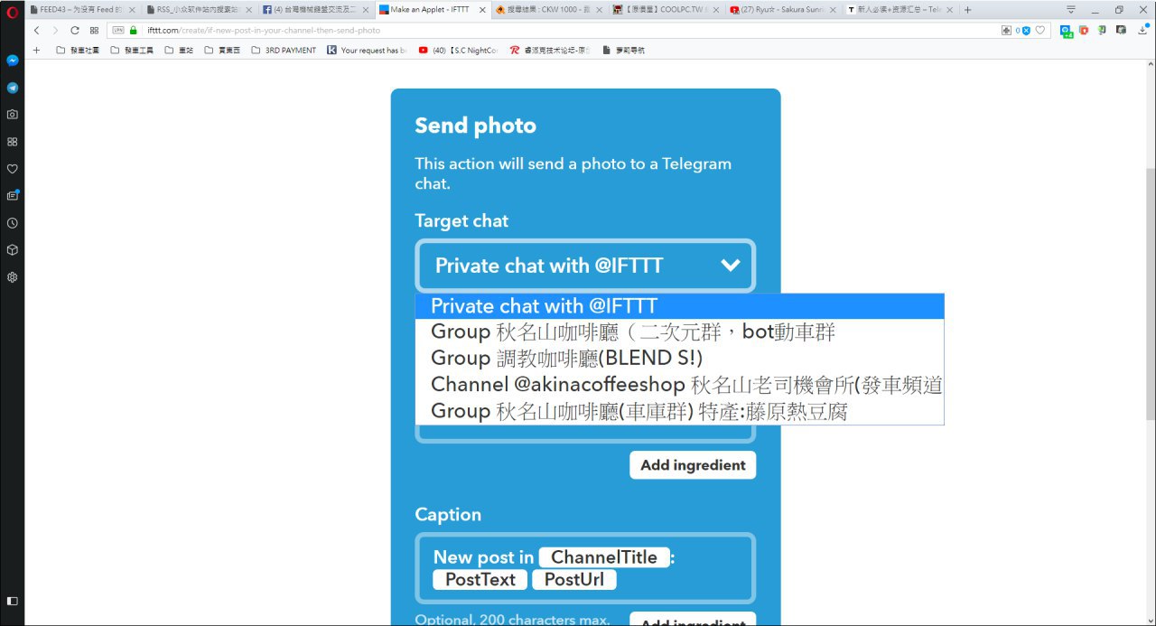
Task: Open history clock icon in sidebar
Action: 12,223
